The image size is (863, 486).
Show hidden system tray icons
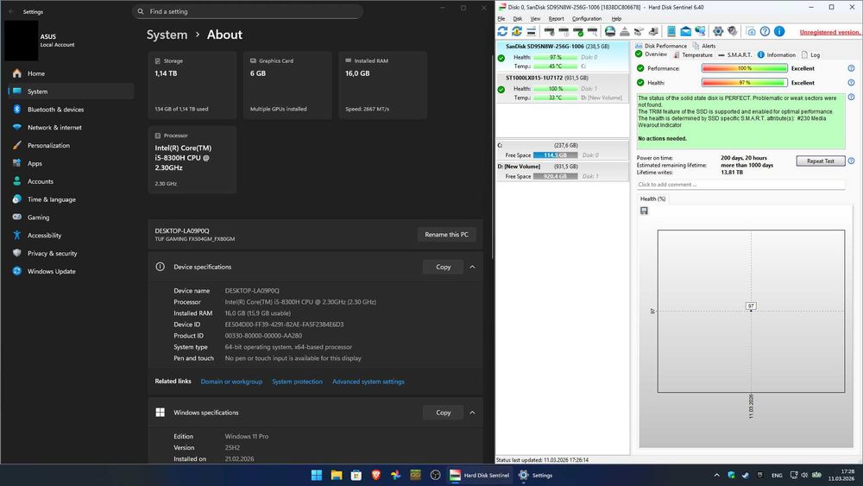(716, 475)
